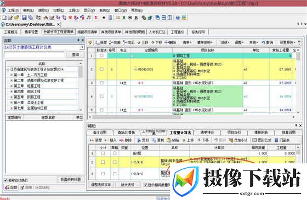Click 向前 in the main list toolbar
The height and width of the screenshot is (200, 307).
(x=115, y=42)
